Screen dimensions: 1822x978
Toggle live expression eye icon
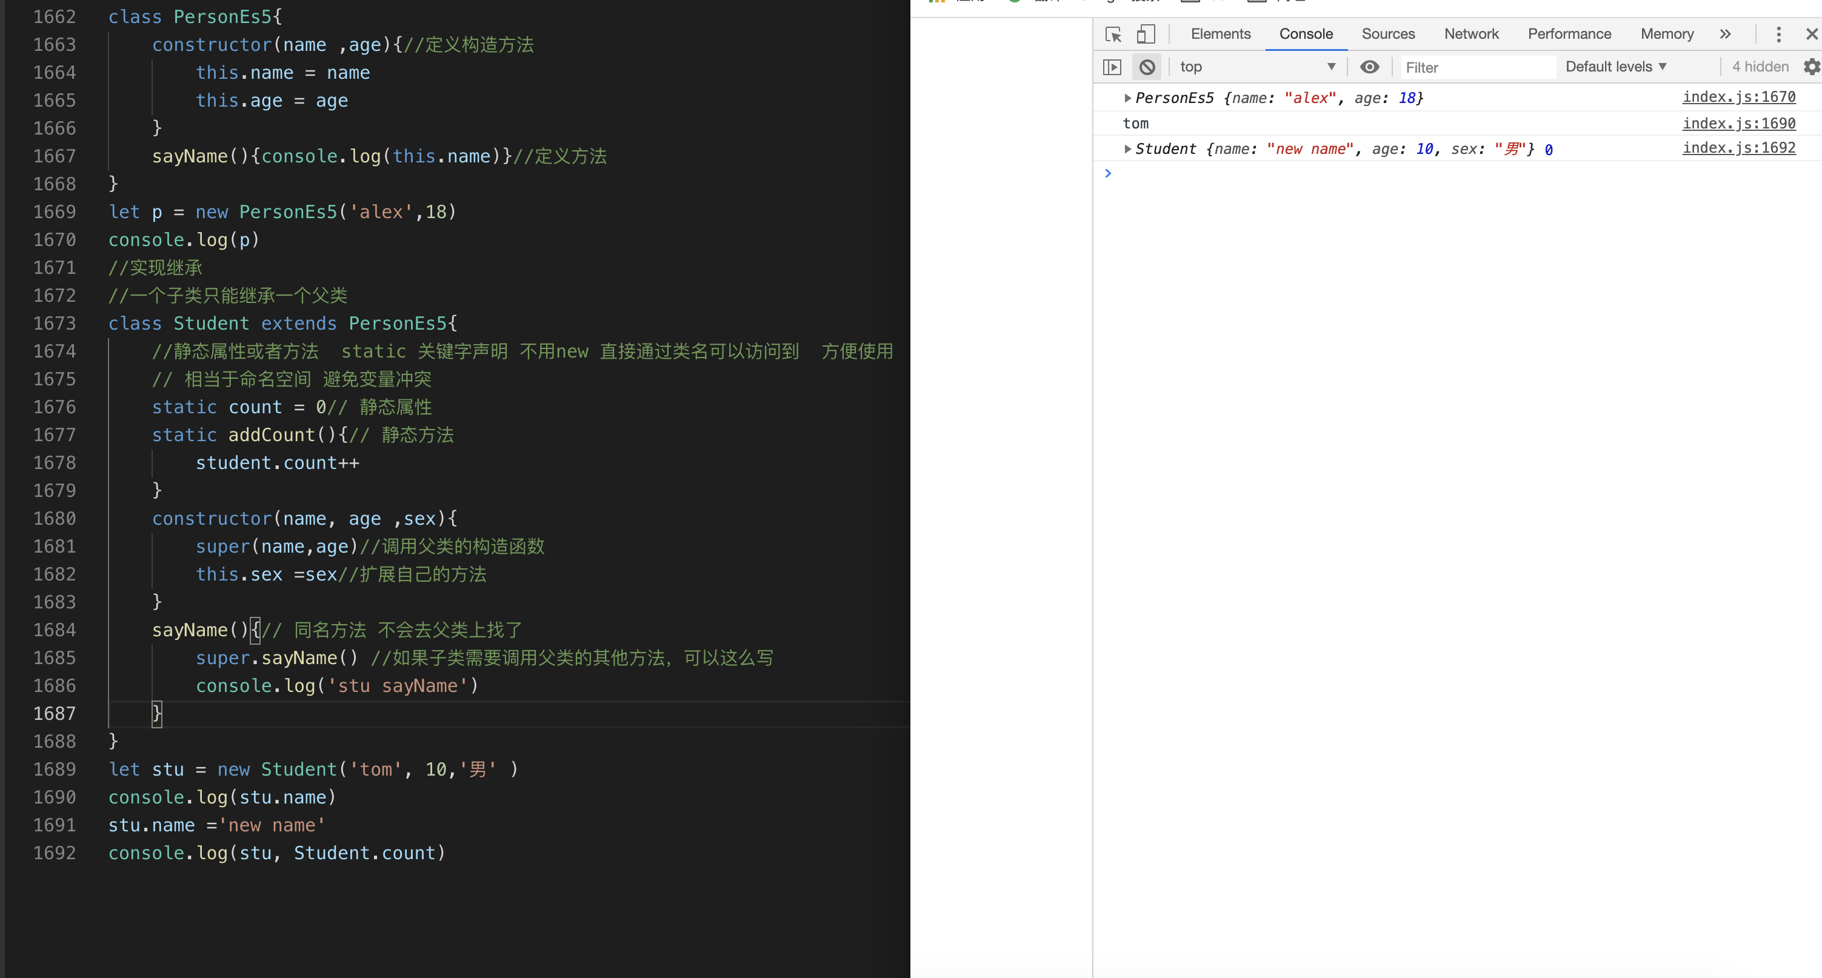click(x=1369, y=67)
